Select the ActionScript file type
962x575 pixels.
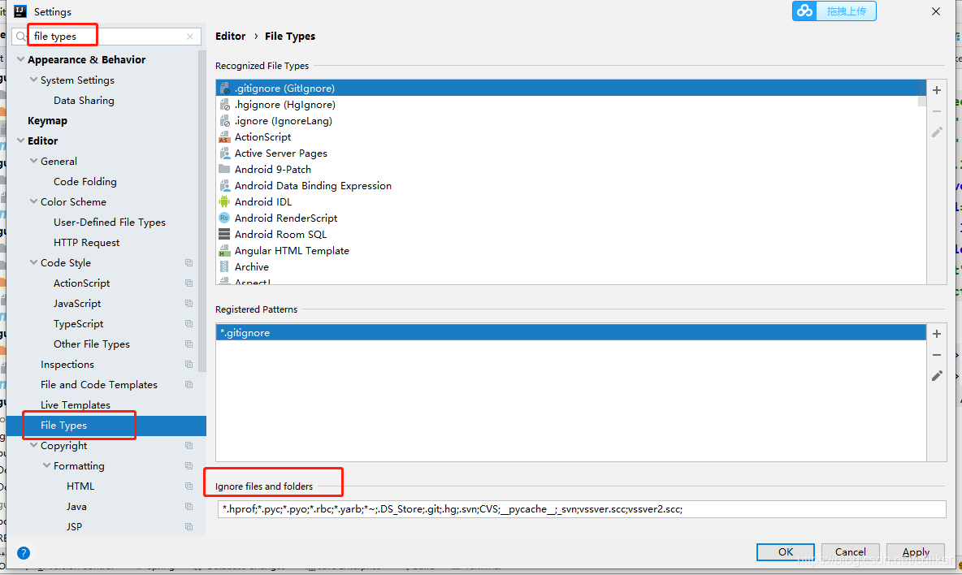point(262,137)
